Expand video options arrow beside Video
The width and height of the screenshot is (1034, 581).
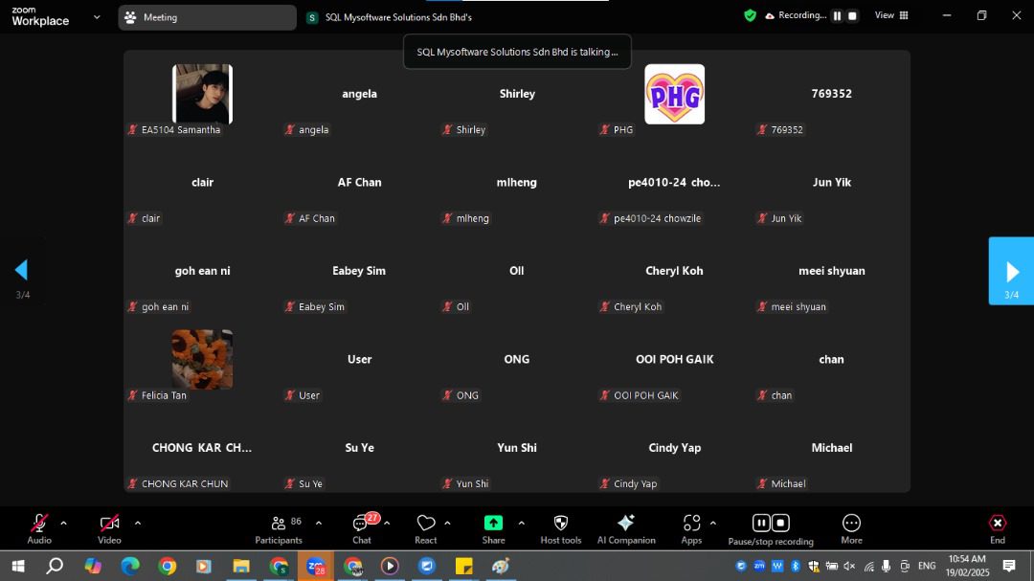pyautogui.click(x=138, y=523)
